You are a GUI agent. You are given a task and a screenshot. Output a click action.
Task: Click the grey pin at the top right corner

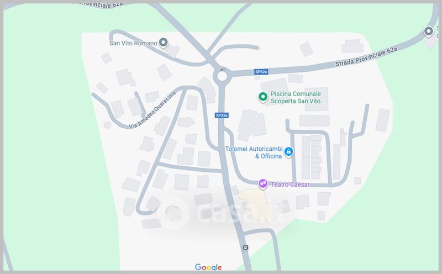429,31
